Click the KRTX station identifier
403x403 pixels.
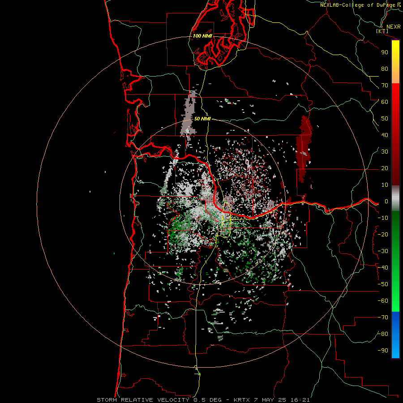(242, 400)
